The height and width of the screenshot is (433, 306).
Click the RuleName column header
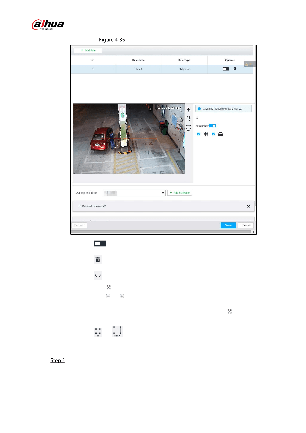(x=139, y=60)
